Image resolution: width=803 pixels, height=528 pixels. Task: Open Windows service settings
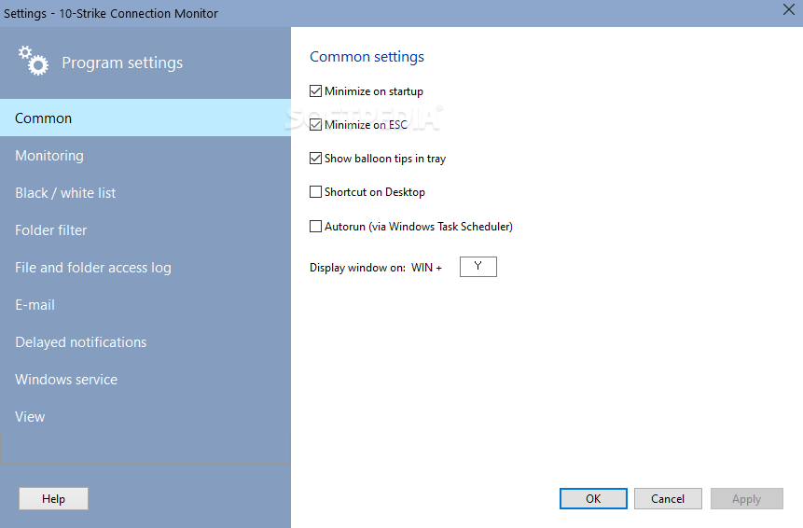click(x=145, y=380)
